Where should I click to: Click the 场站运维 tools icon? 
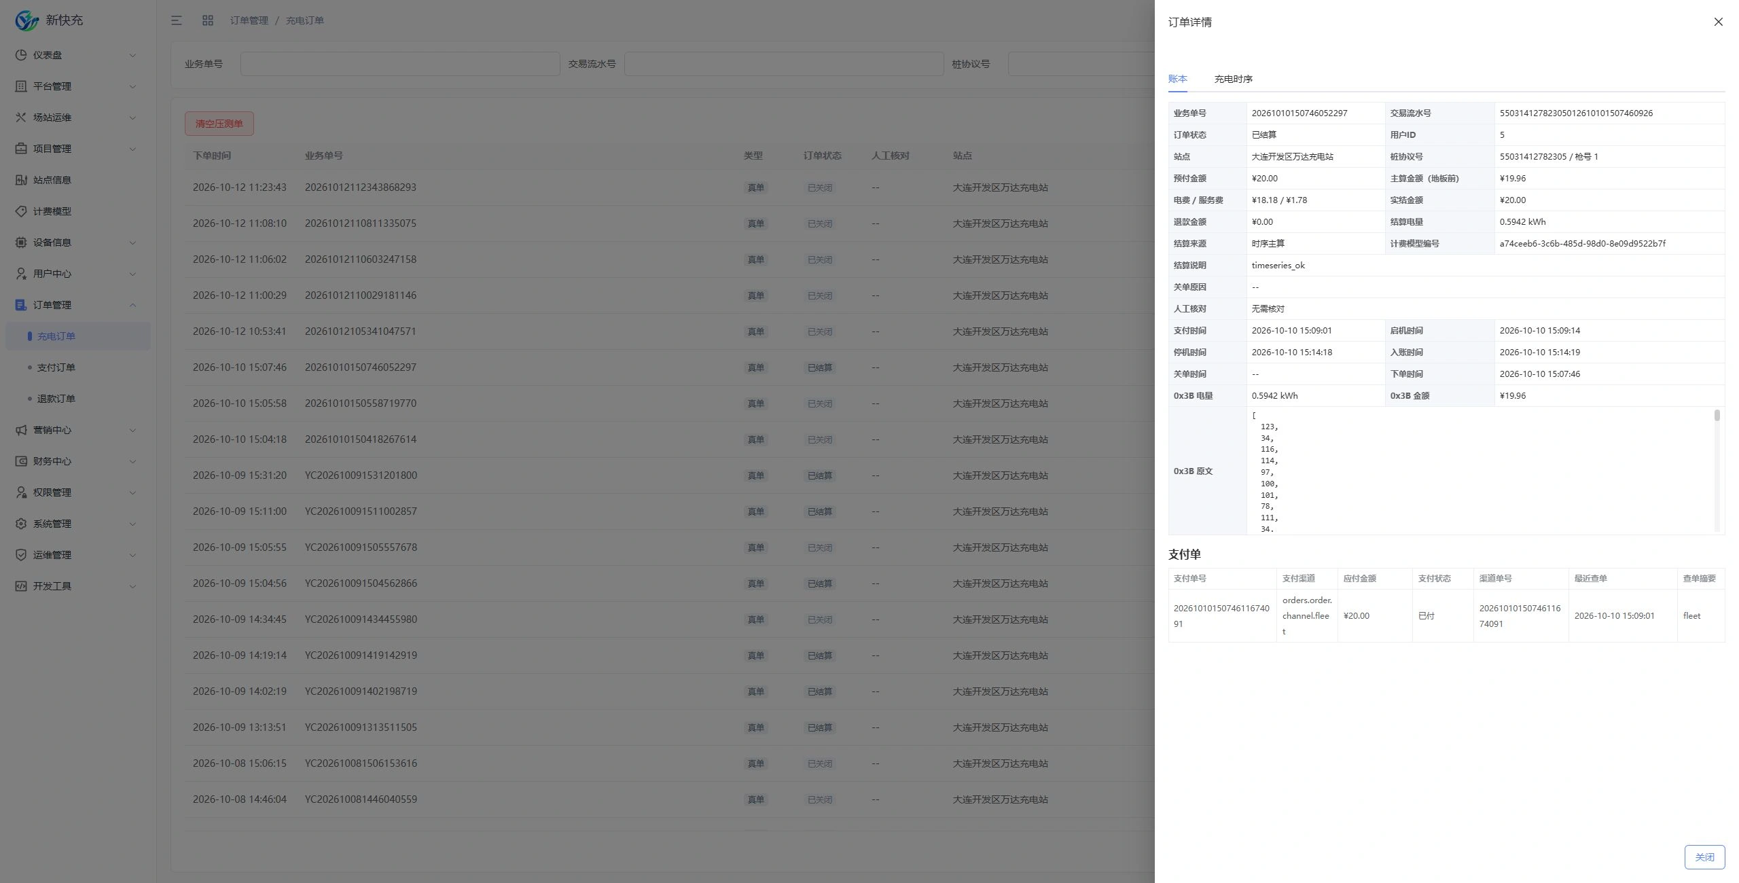click(21, 118)
